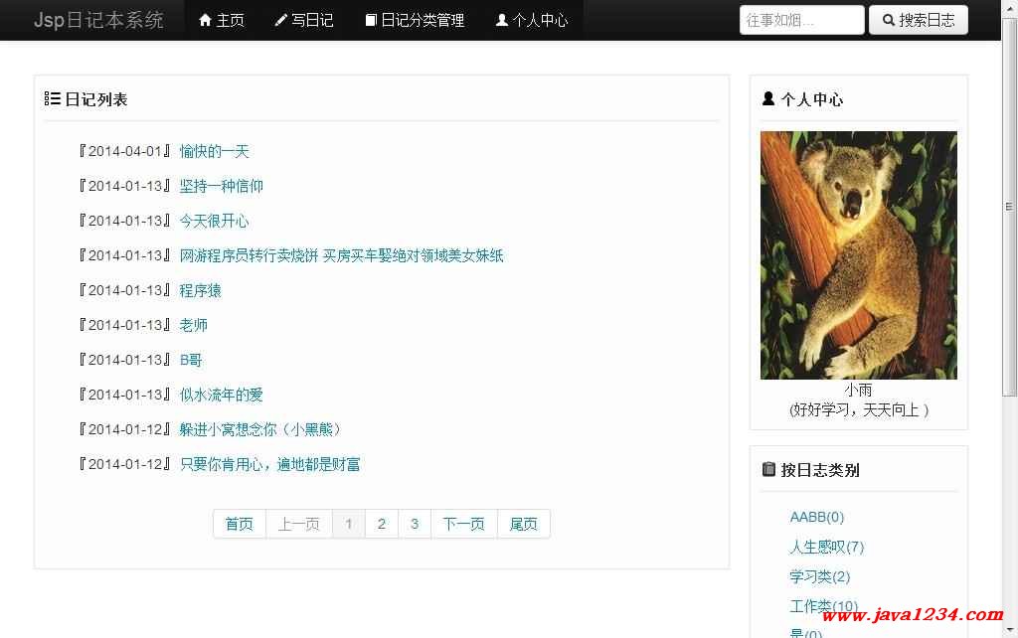Viewport: 1018px width, 638px height.
Task: Click the home icon beside 主页
Action: point(205,20)
